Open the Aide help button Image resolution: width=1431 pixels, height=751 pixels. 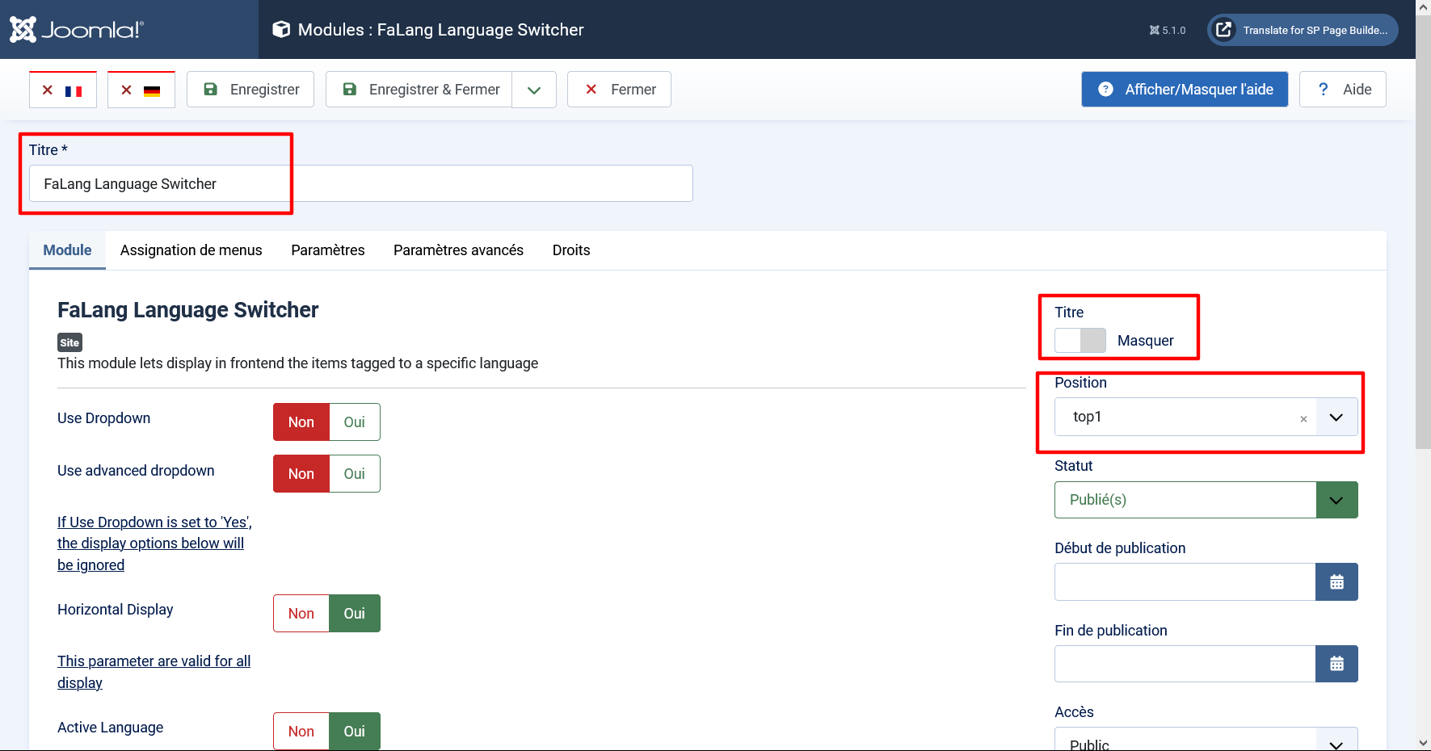[x=1343, y=90]
